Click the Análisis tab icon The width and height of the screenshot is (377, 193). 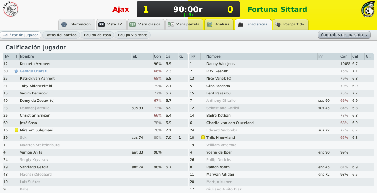click(x=210, y=24)
